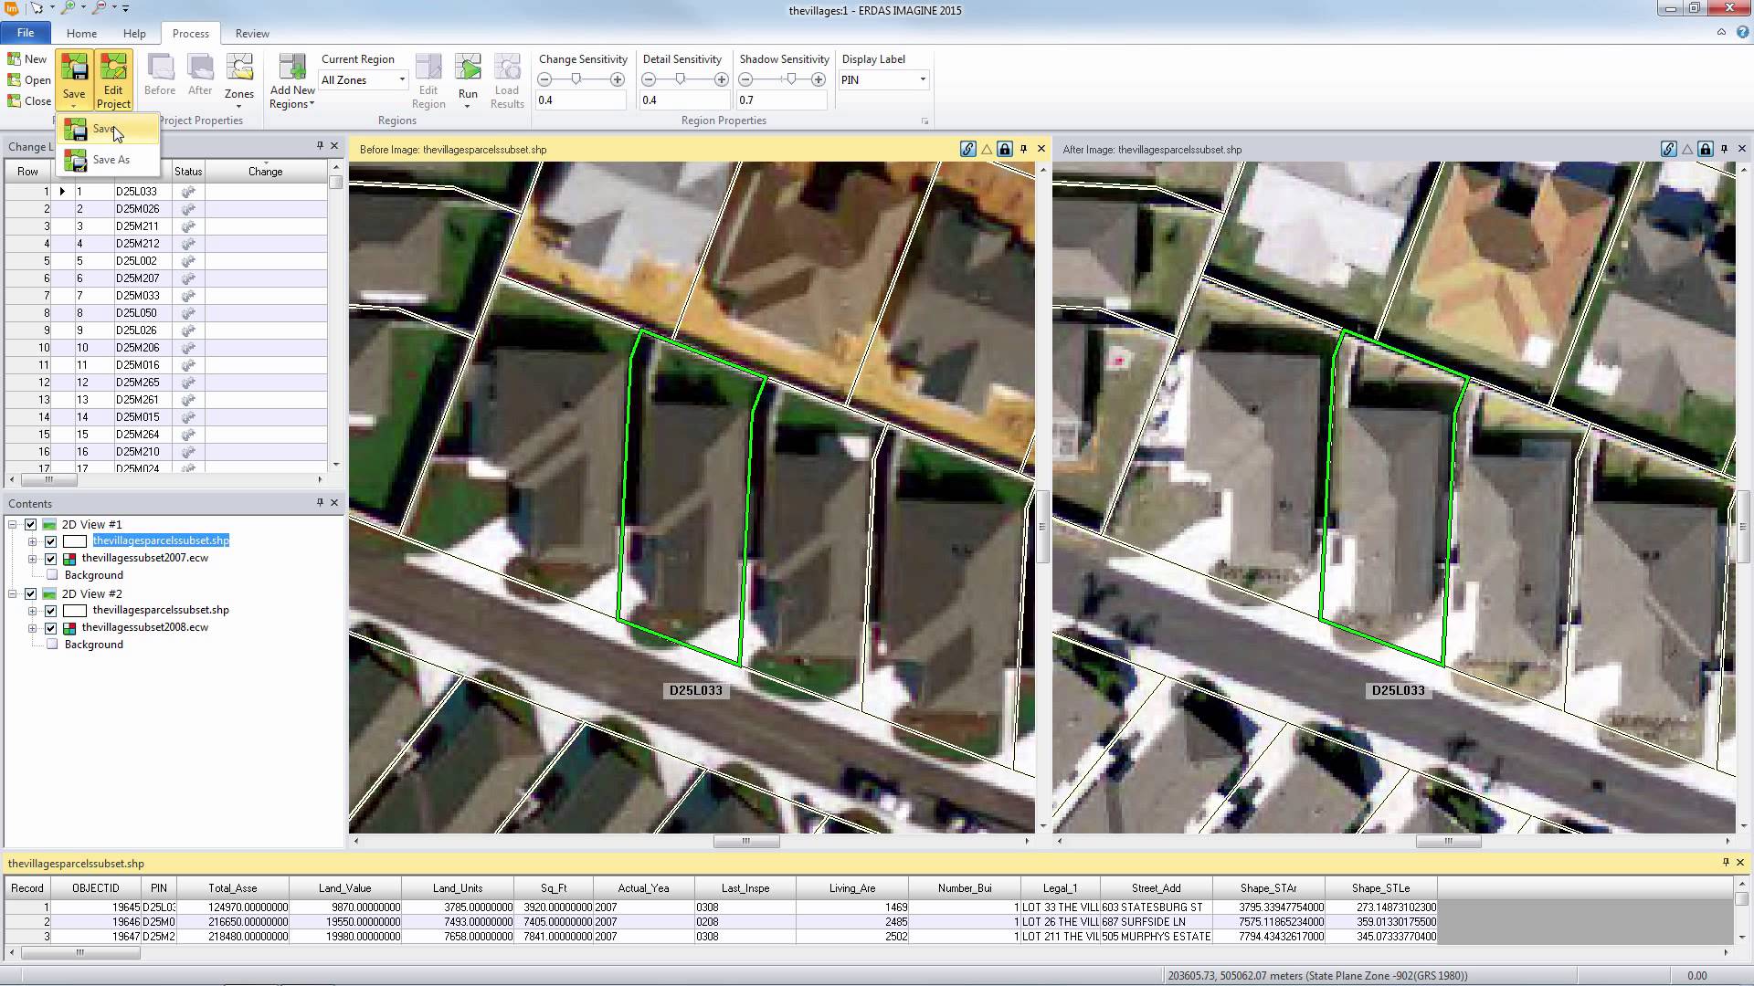Click the Open project icon
This screenshot has height=986, width=1754.
(27, 80)
